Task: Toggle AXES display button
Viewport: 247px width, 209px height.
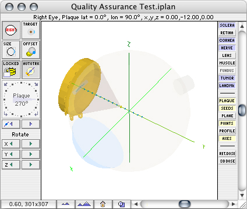Action: click(x=227, y=139)
